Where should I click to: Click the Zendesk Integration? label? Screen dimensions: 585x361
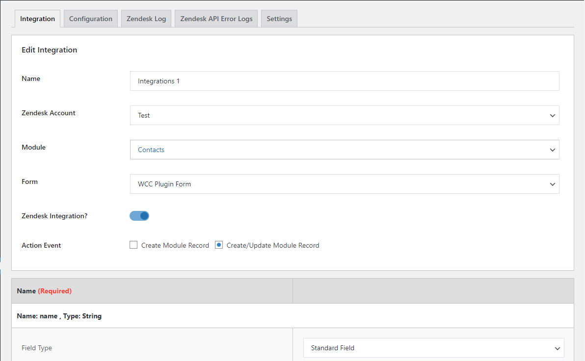54,216
